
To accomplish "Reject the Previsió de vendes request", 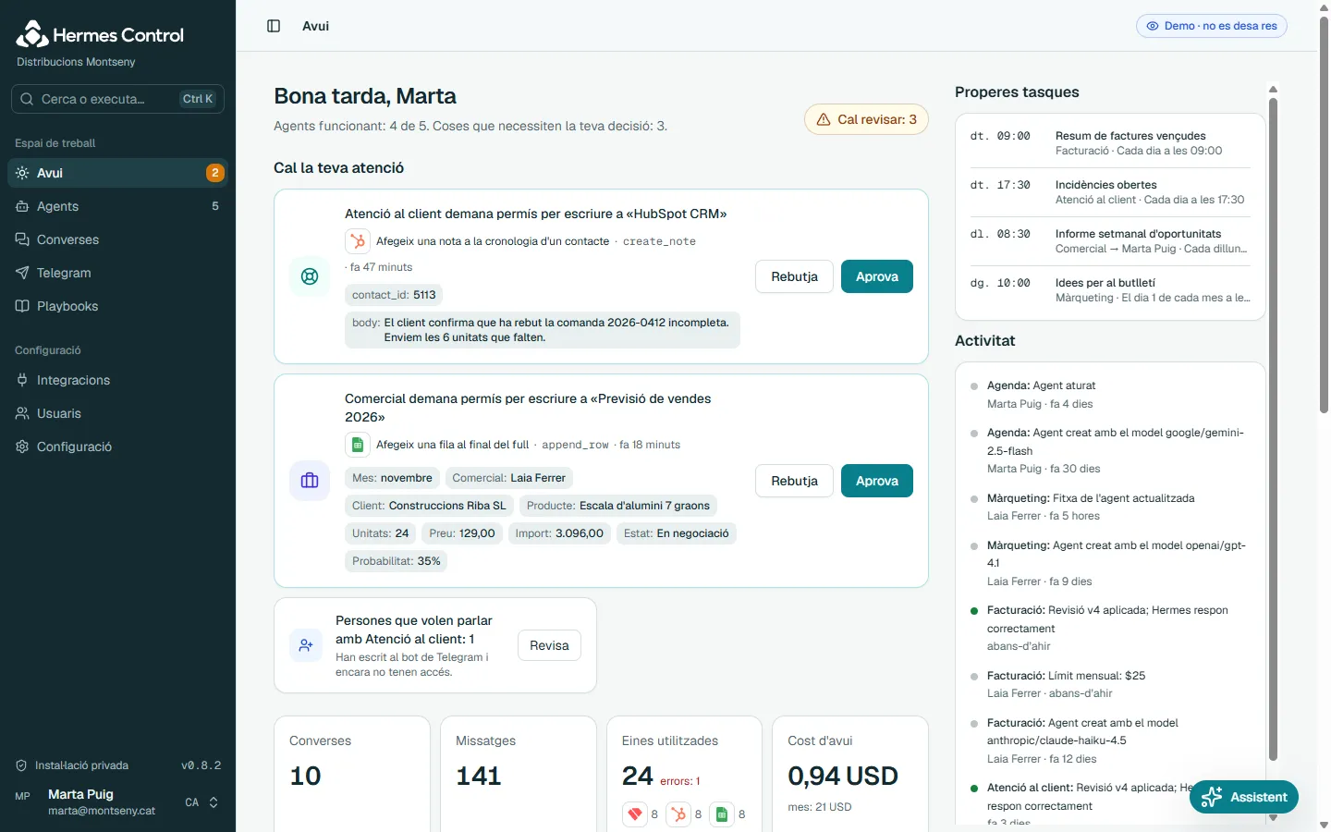I will (x=795, y=481).
